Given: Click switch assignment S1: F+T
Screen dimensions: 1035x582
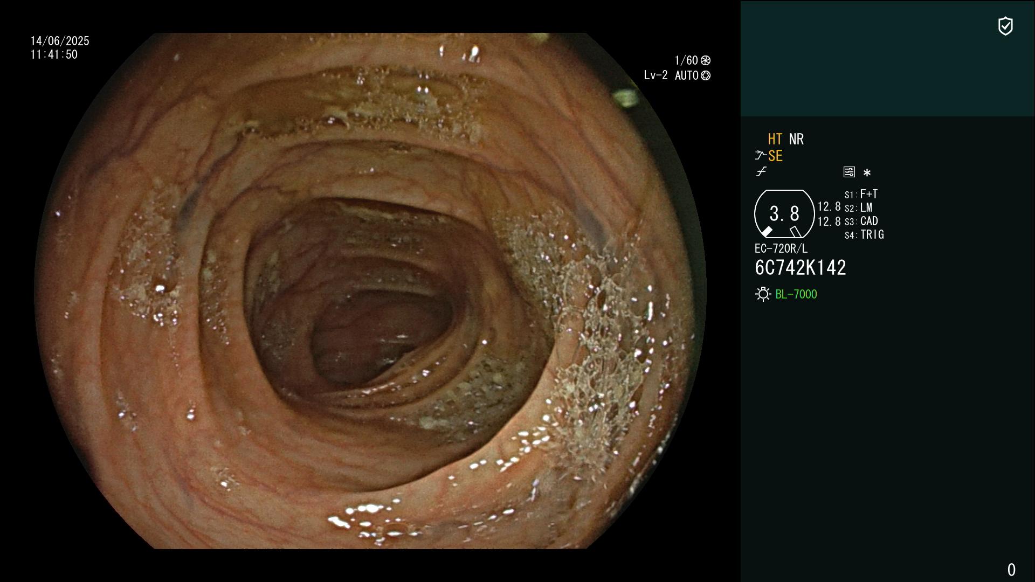Looking at the screenshot, I should 861,194.
